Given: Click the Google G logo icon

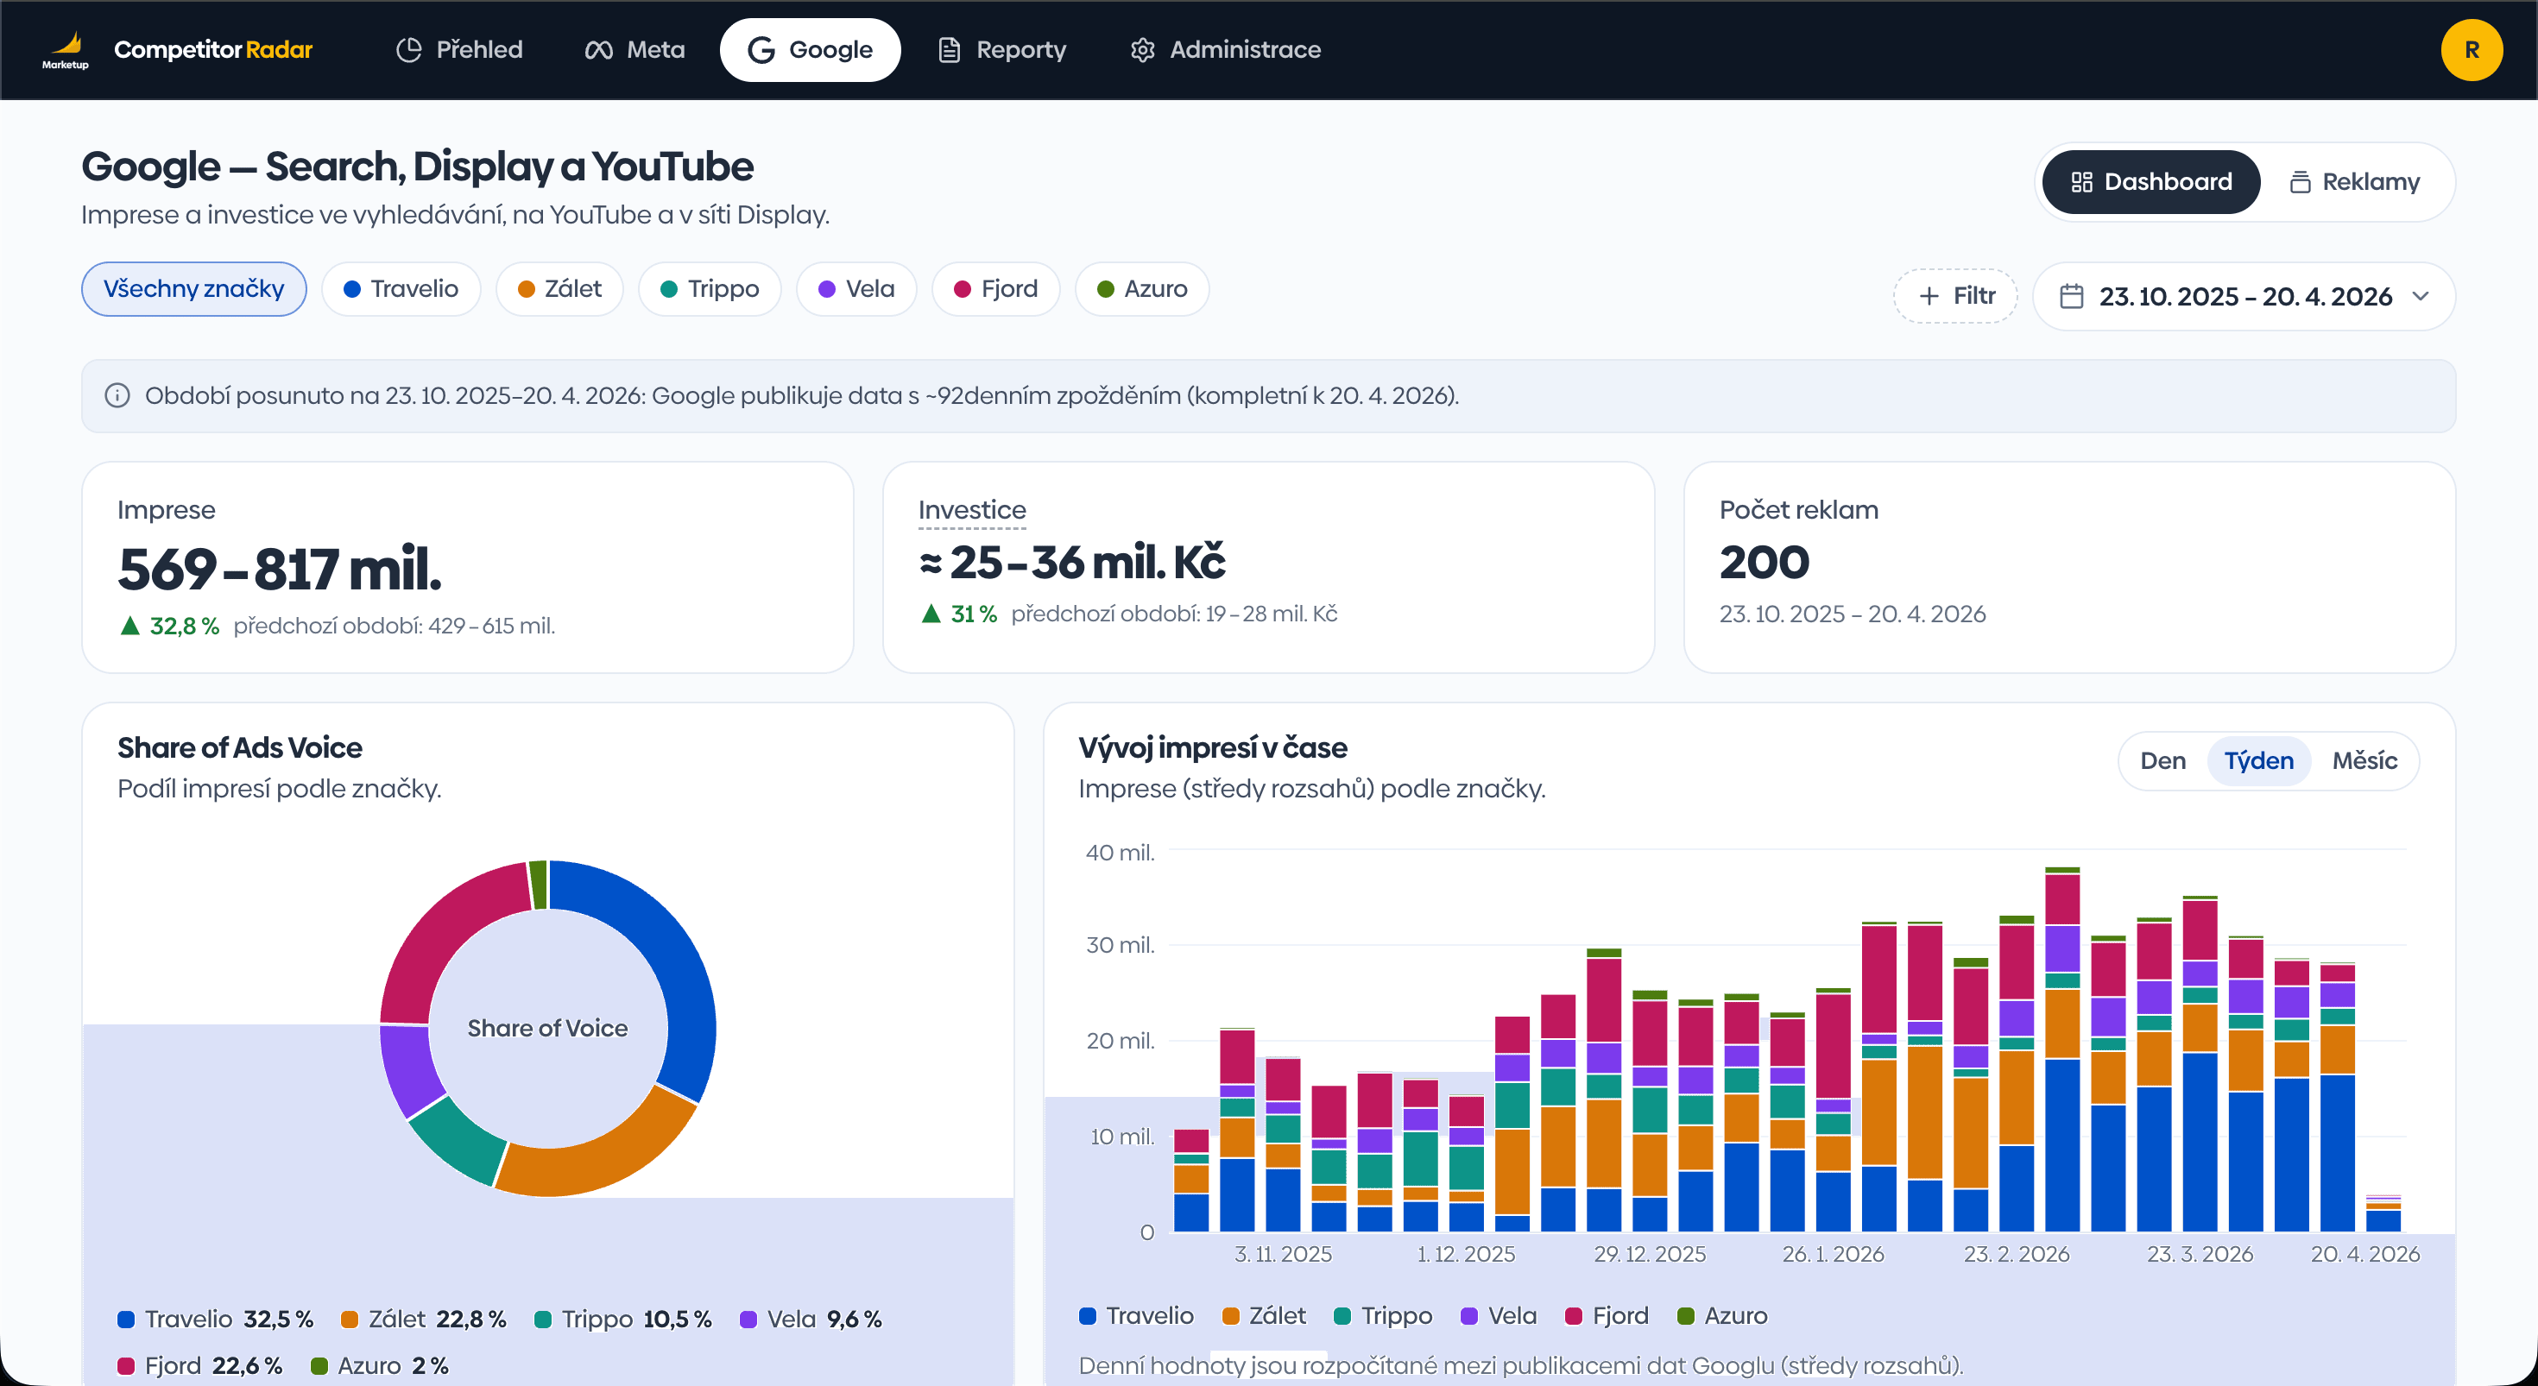Looking at the screenshot, I should [x=761, y=49].
